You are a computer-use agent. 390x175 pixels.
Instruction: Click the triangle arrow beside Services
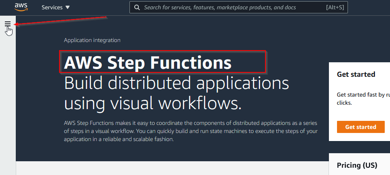click(x=68, y=8)
